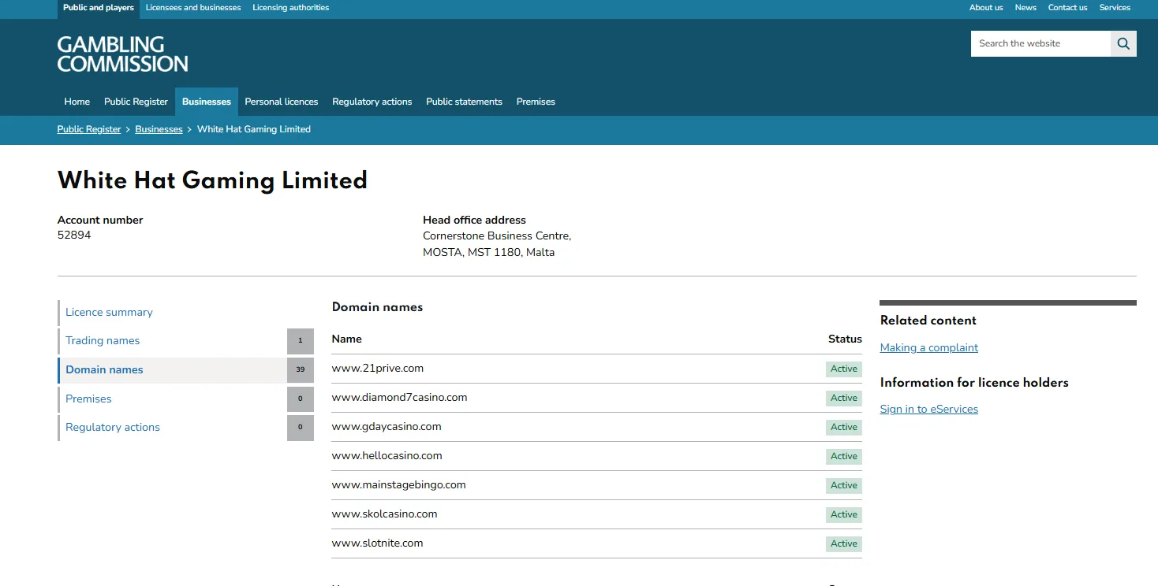
Task: Click the Making a complaint link
Action: pyautogui.click(x=929, y=347)
